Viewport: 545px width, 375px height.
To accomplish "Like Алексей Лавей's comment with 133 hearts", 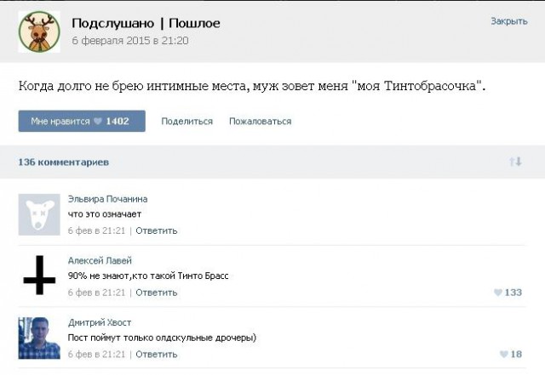I will click(x=508, y=293).
